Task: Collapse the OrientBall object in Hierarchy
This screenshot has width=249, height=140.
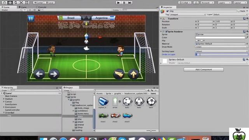Action: coord(4,113)
